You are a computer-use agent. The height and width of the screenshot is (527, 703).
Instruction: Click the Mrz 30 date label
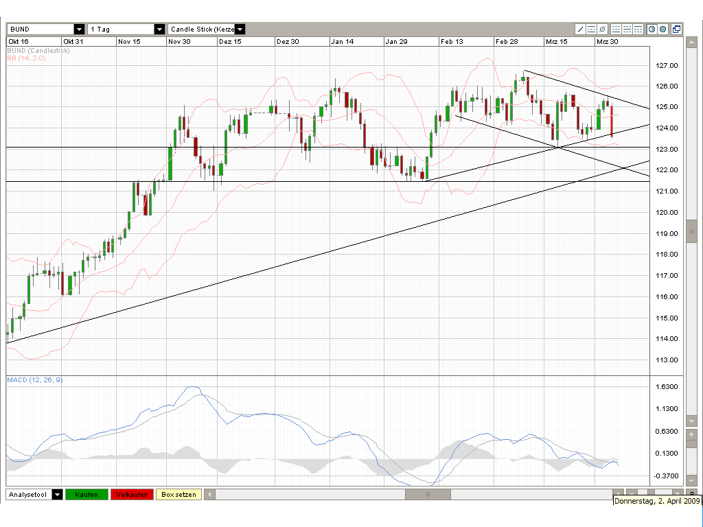(608, 42)
